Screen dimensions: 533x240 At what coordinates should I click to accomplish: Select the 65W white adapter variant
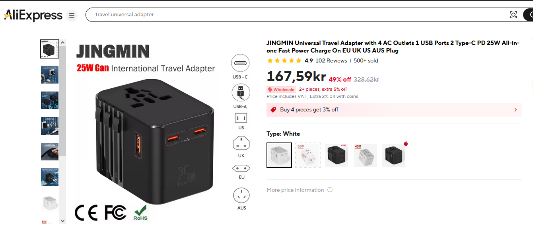pyautogui.click(x=308, y=155)
